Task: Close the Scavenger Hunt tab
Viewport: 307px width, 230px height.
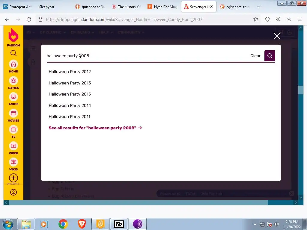Action: (211, 7)
